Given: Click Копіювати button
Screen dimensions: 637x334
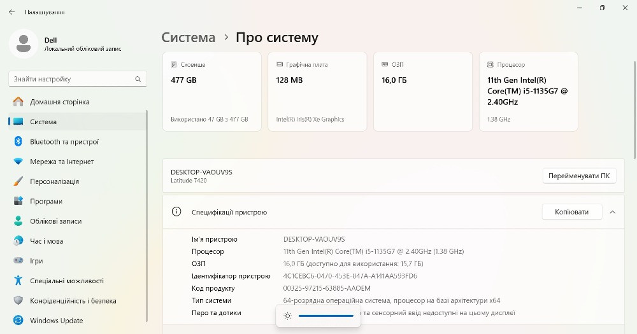Looking at the screenshot, I should click(571, 212).
